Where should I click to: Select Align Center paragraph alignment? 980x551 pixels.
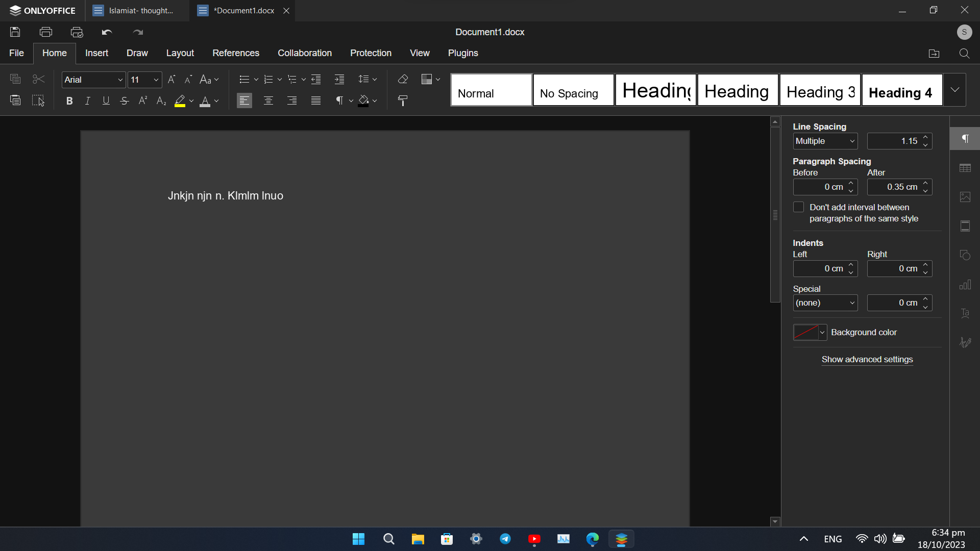coord(268,101)
